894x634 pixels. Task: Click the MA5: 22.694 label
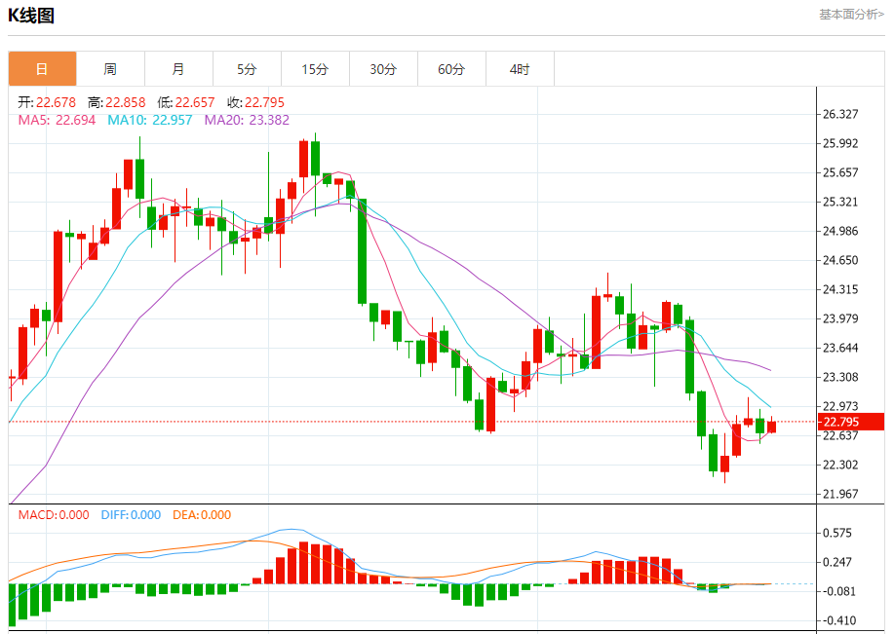[57, 120]
